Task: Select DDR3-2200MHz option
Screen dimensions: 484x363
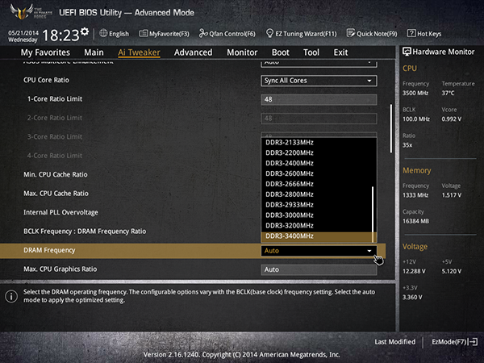Action: pyautogui.click(x=317, y=152)
